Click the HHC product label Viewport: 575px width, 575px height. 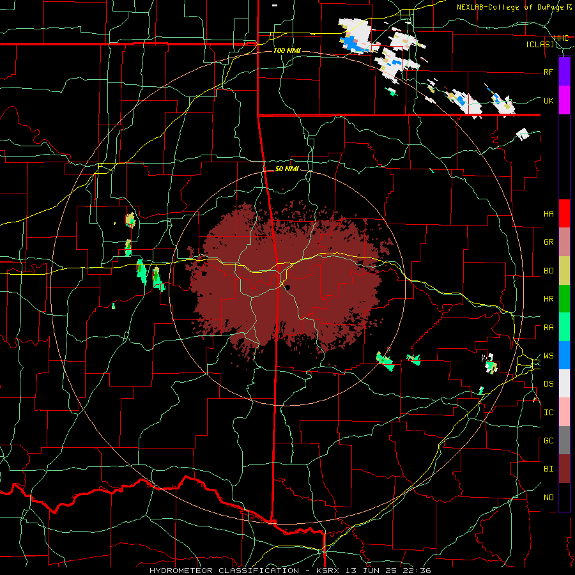click(561, 38)
